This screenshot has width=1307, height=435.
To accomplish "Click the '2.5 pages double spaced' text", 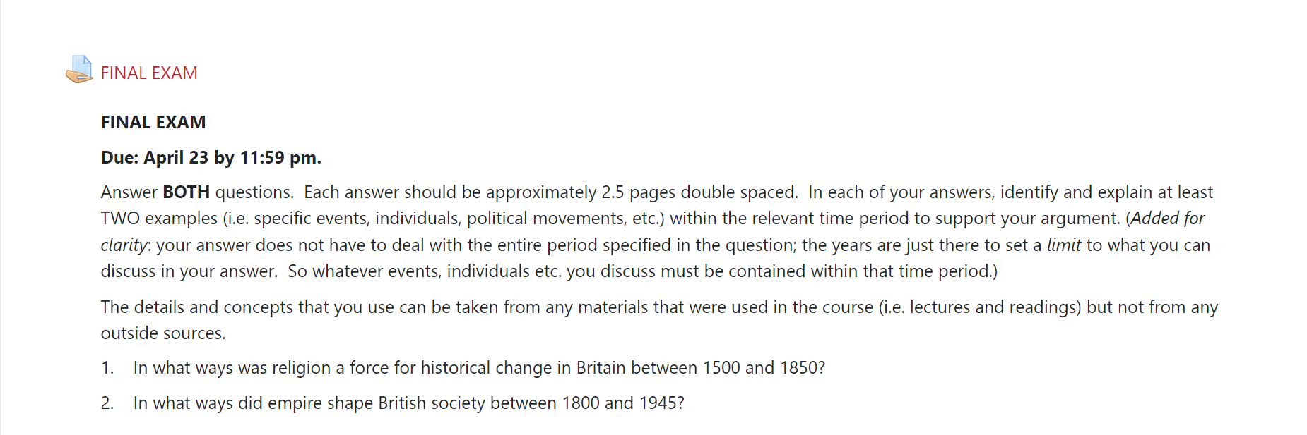I will [x=699, y=192].
